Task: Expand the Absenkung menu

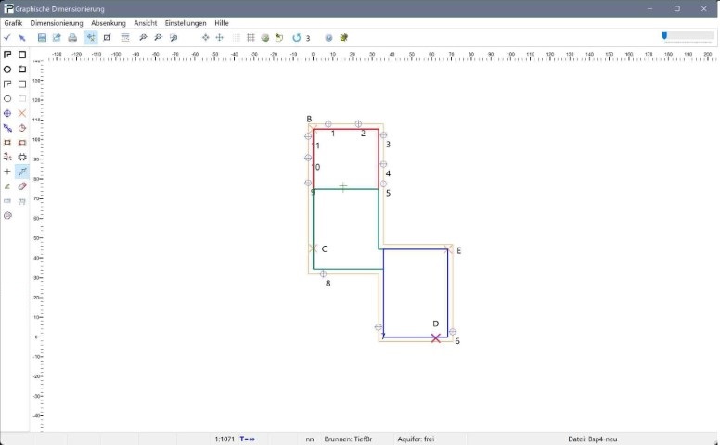Action: click(109, 23)
